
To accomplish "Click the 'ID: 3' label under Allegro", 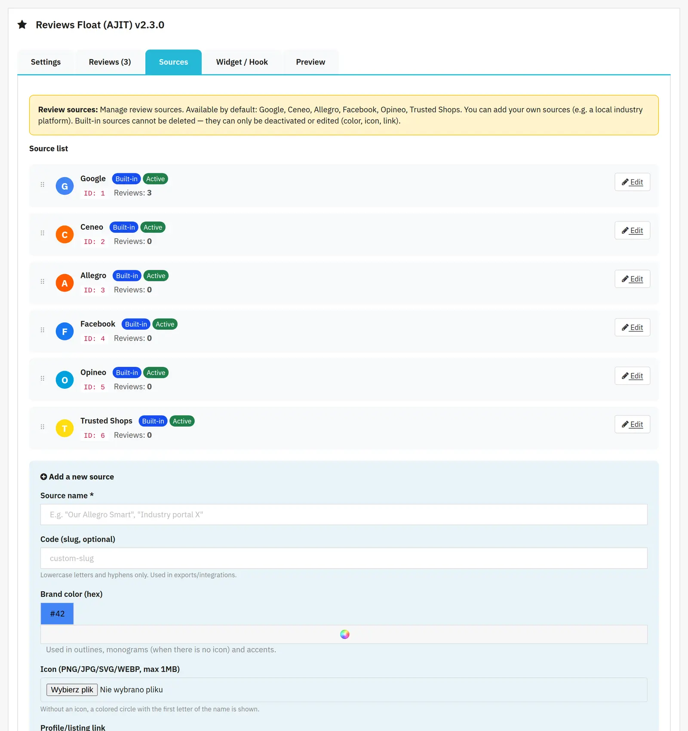I will coord(94,290).
